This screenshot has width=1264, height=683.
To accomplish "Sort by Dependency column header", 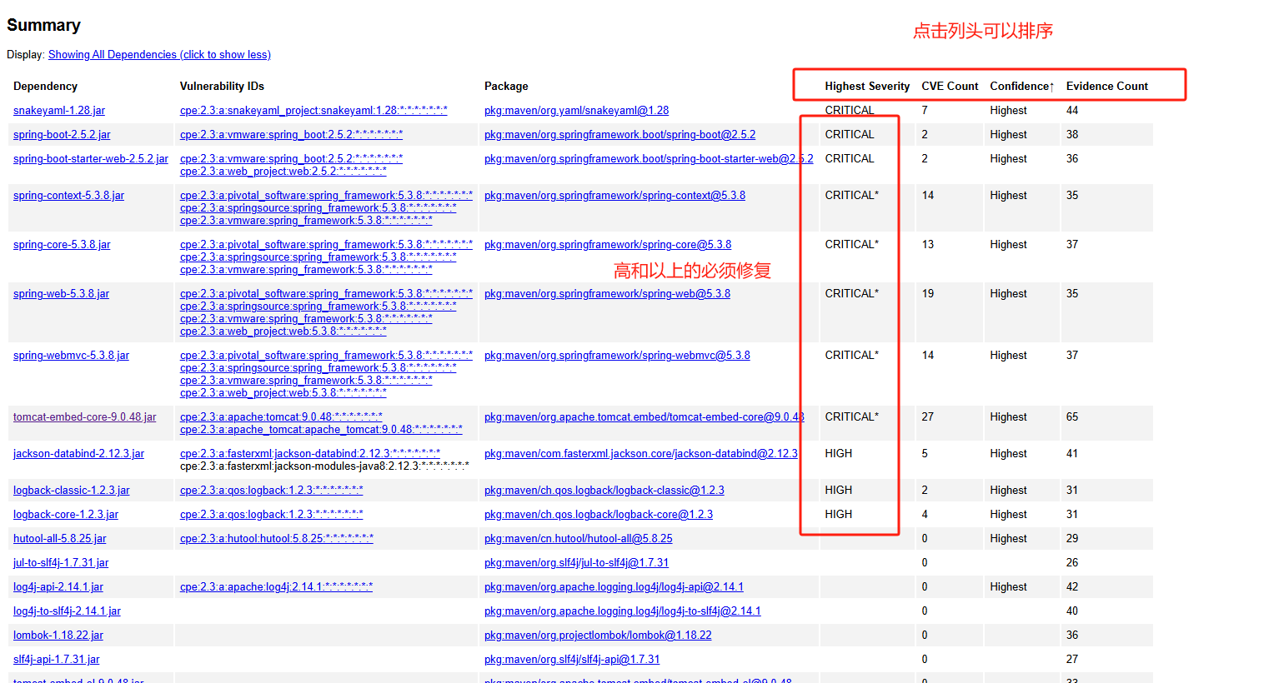I will [x=46, y=87].
